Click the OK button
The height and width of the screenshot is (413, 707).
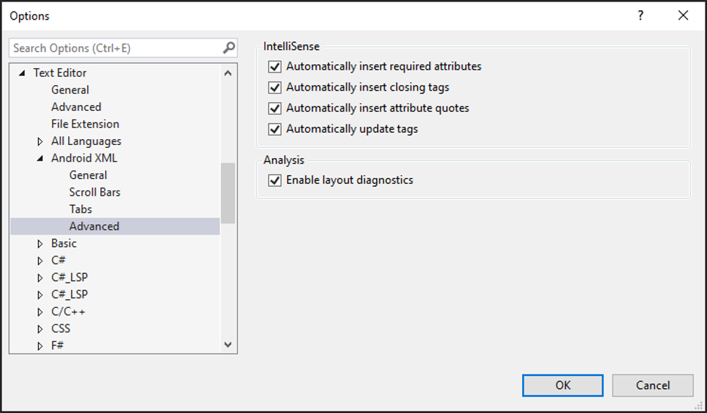click(x=563, y=385)
